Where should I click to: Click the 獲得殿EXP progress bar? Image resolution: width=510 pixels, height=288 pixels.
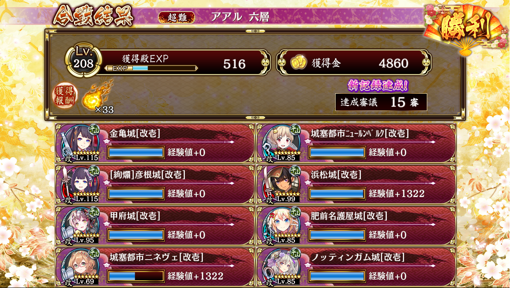pos(151,68)
